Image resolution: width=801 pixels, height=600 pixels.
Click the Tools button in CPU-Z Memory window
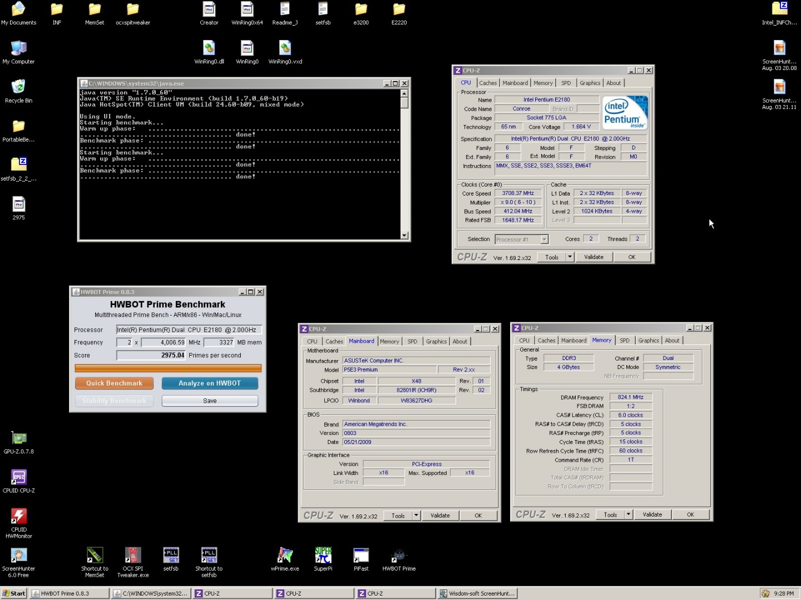(x=610, y=514)
